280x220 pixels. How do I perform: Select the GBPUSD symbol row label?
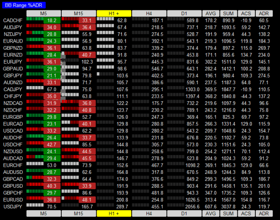click(x=13, y=186)
